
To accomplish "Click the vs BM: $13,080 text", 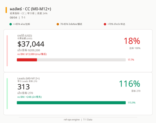I will tap(32, 54).
